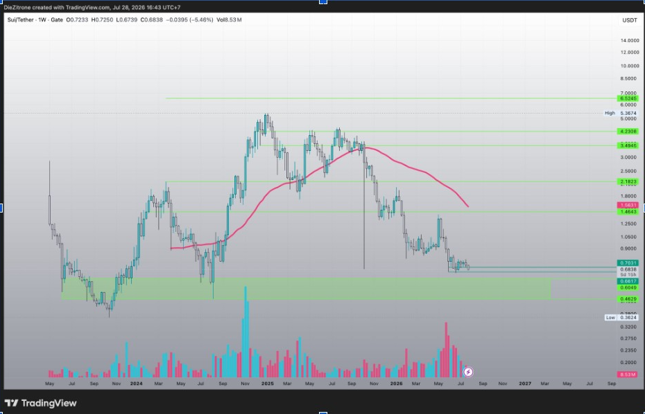
Task: Click the 0.3200 price axis tick
Action: click(x=629, y=327)
